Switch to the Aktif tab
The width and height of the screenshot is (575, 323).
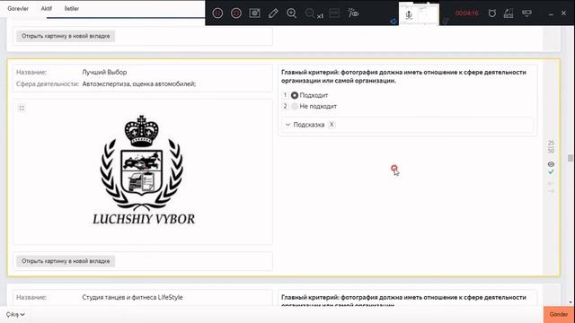pyautogui.click(x=46, y=8)
